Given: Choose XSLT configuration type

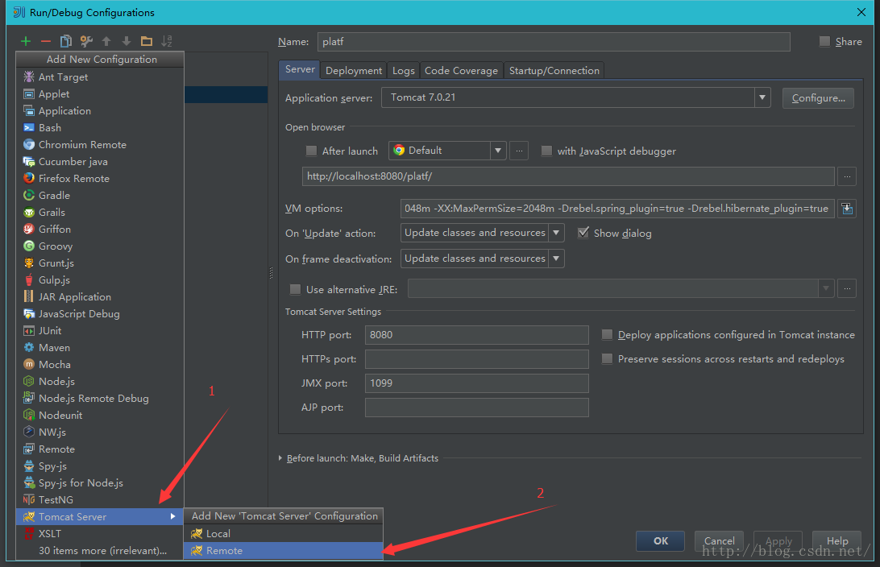Looking at the screenshot, I should click(x=100, y=533).
